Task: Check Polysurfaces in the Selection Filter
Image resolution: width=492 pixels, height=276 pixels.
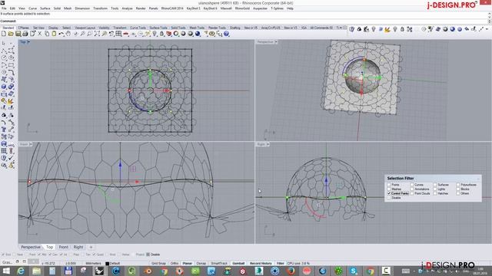Action: (458, 185)
